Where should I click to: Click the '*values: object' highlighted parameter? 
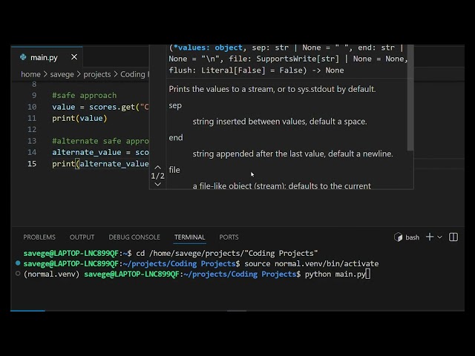pos(208,47)
